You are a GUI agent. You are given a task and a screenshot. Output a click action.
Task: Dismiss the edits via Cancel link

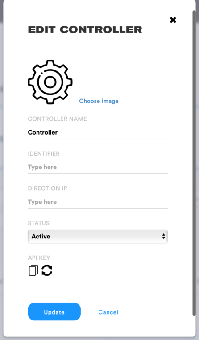(108, 312)
